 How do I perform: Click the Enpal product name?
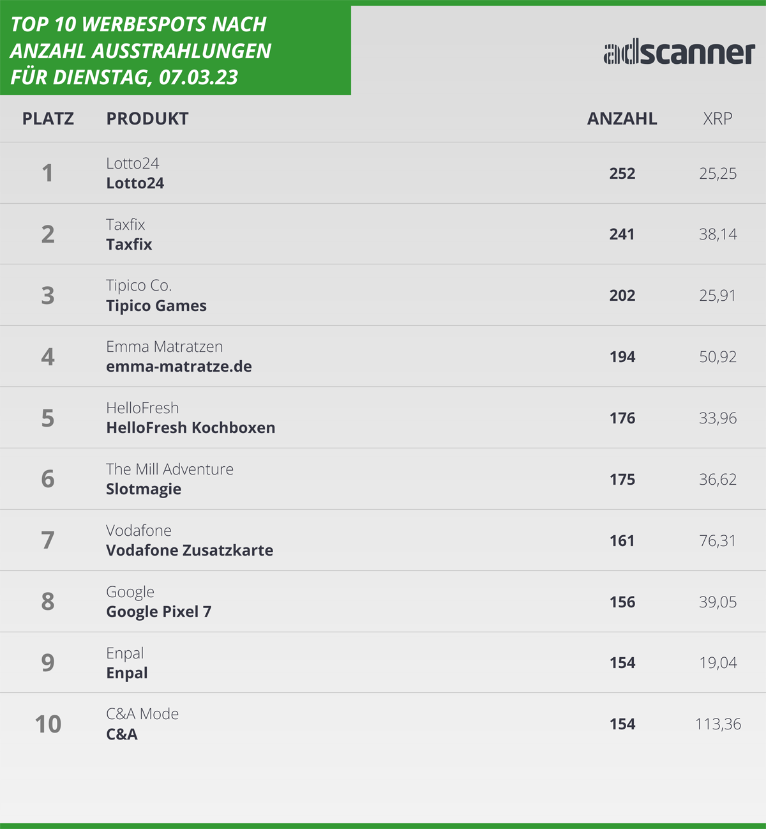coord(127,673)
